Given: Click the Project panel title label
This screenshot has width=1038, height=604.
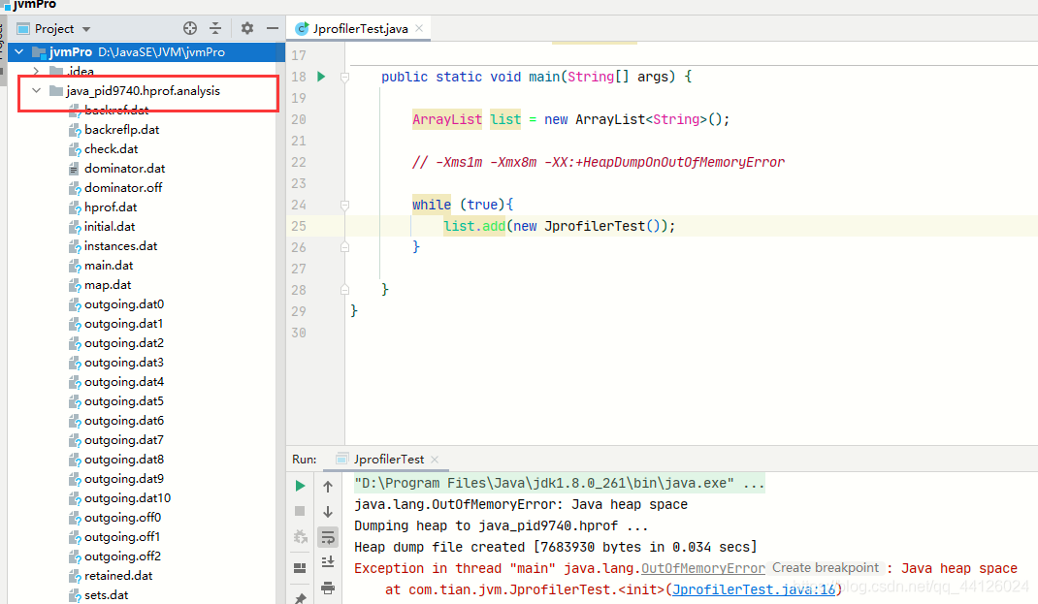Looking at the screenshot, I should (54, 29).
